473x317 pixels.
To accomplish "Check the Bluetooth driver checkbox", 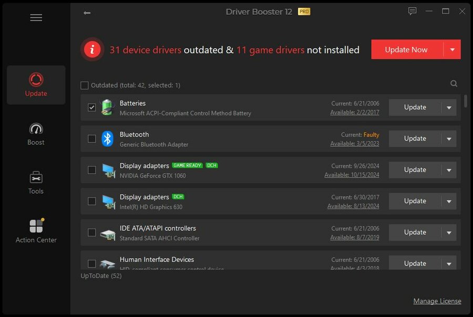I will 92,139.
